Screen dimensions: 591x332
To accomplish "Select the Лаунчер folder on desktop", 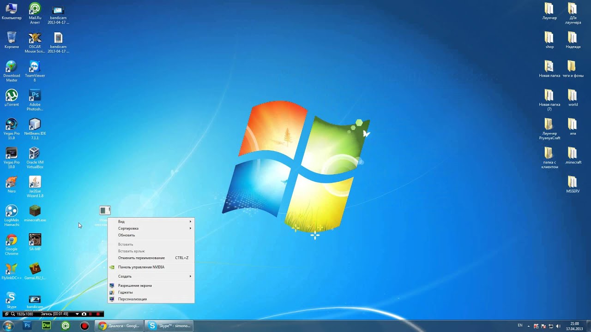I will point(549,11).
